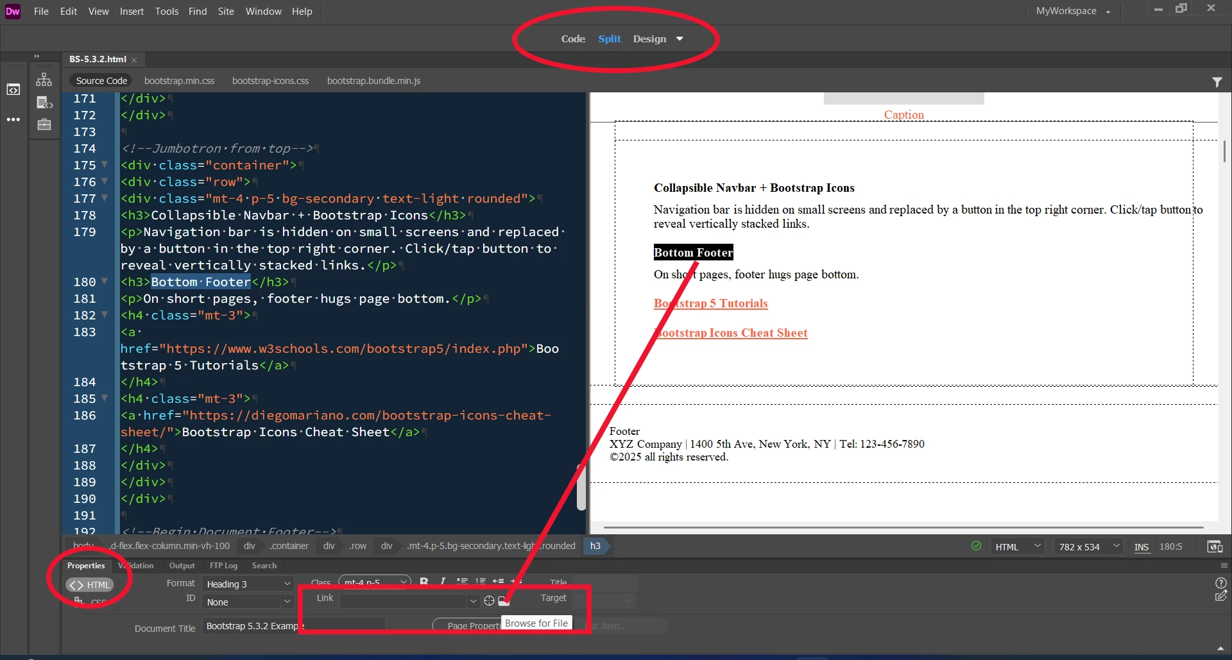Click the Dreamweaver Dw logo icon

[x=13, y=11]
